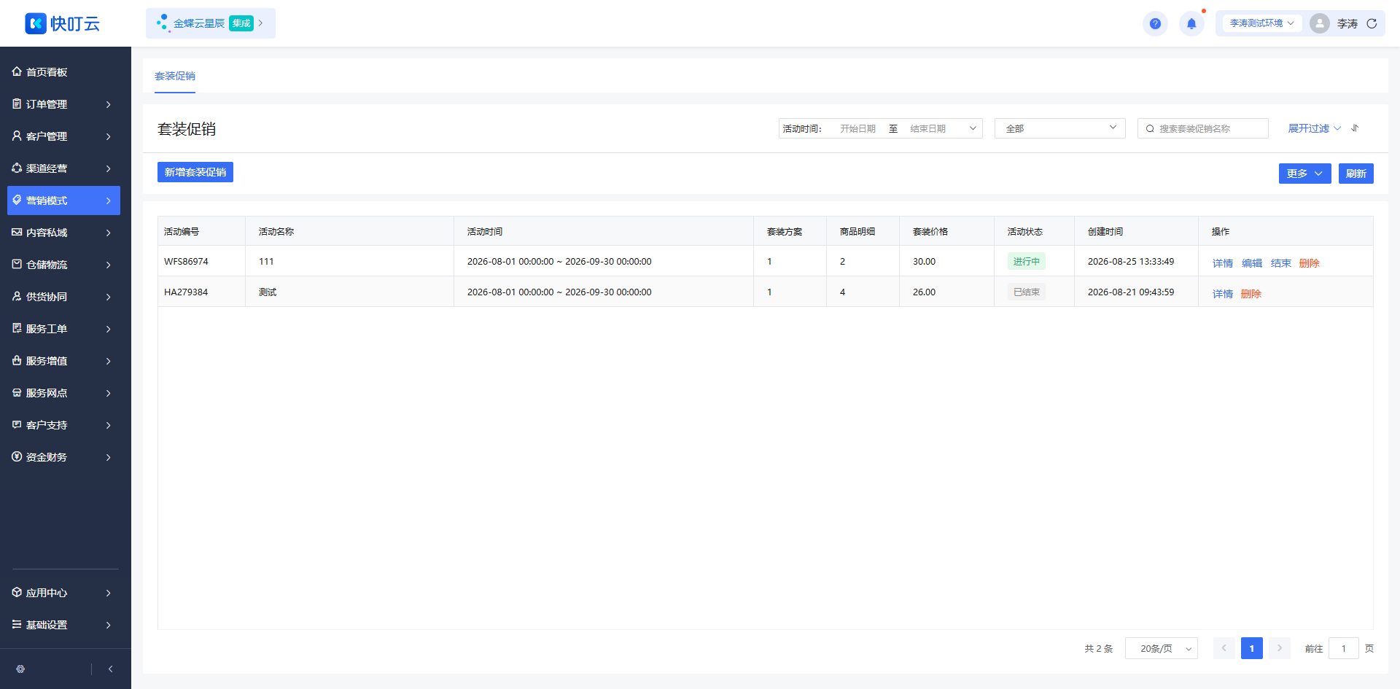
Task: Collapse the sidebar with the arrow icon
Action: click(x=110, y=669)
